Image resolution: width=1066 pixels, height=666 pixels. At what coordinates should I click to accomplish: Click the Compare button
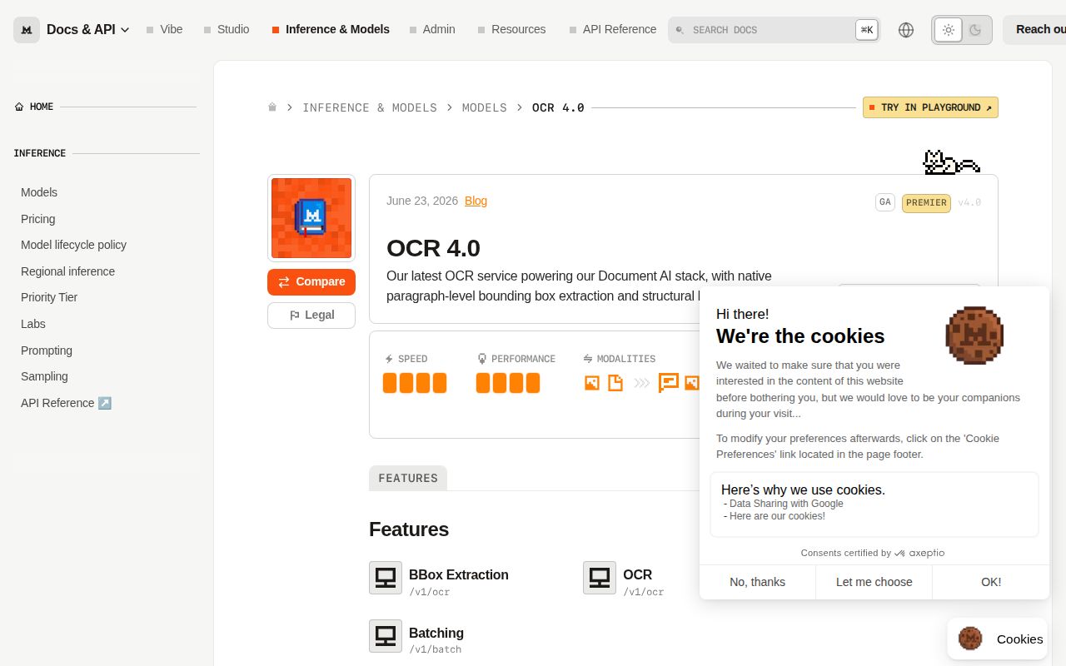click(311, 282)
